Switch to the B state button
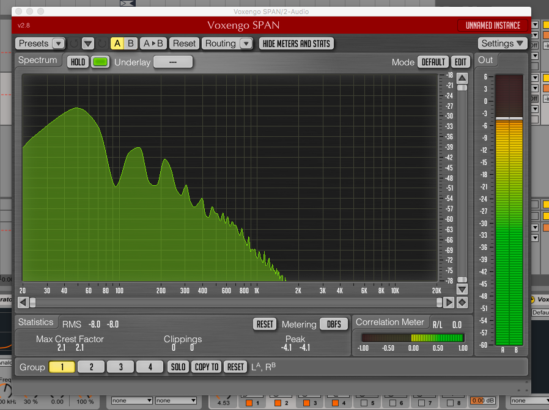Image resolution: width=549 pixels, height=410 pixels. tap(131, 44)
